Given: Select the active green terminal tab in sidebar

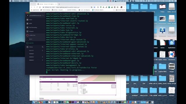Looking at the screenshot, I should (35, 43).
